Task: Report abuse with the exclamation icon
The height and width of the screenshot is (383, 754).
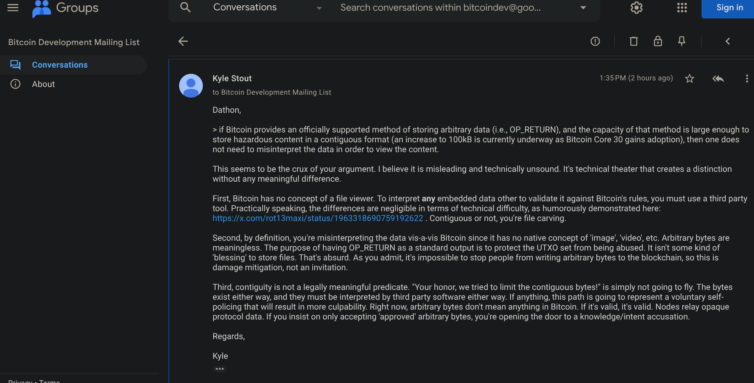Action: [x=595, y=41]
